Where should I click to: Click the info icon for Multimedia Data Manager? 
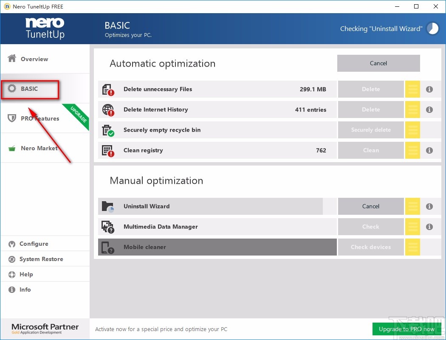point(429,227)
